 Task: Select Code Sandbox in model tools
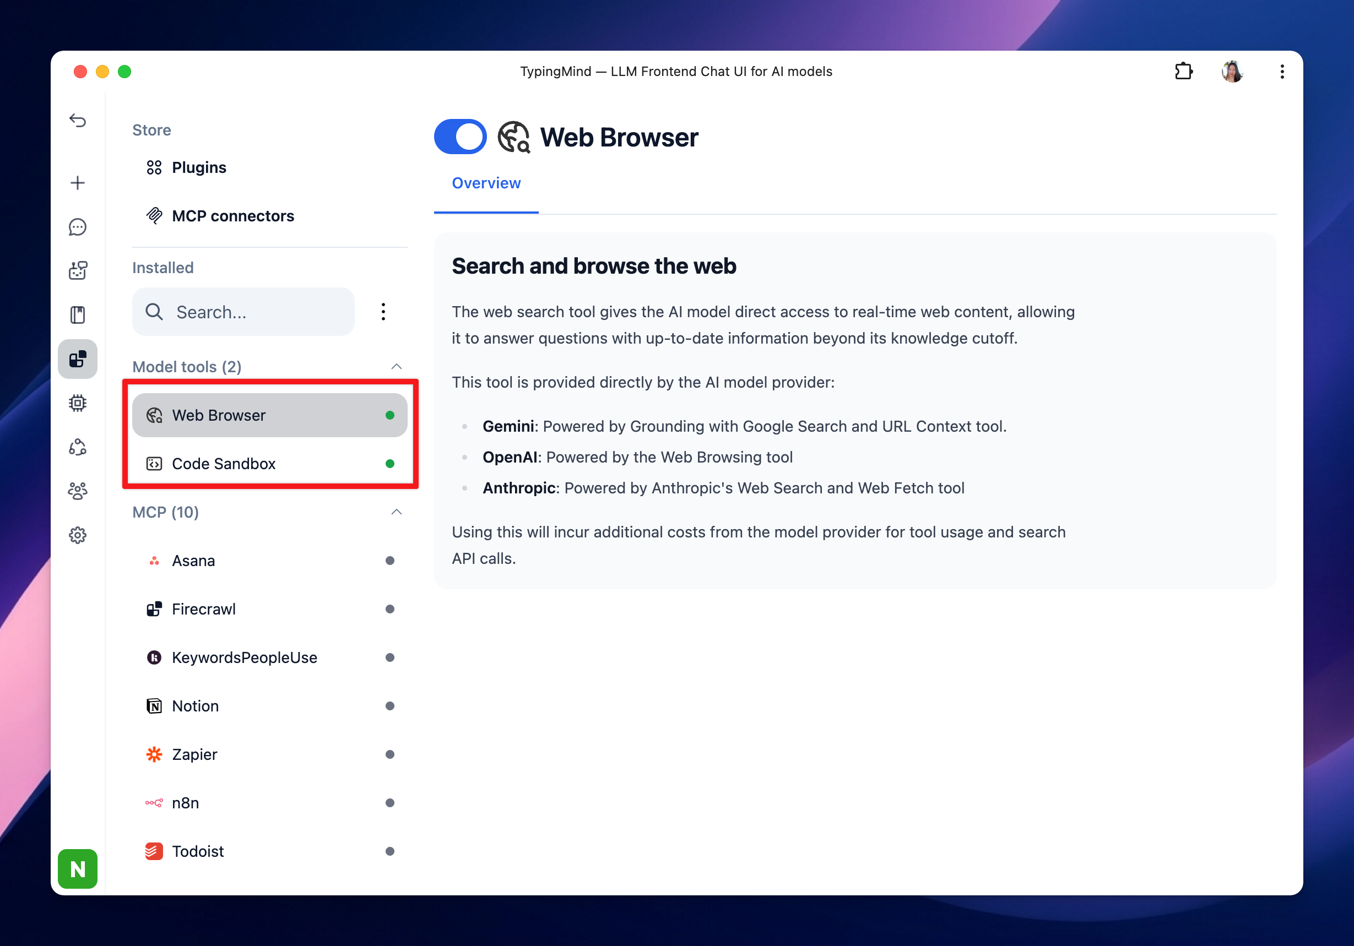click(x=269, y=463)
